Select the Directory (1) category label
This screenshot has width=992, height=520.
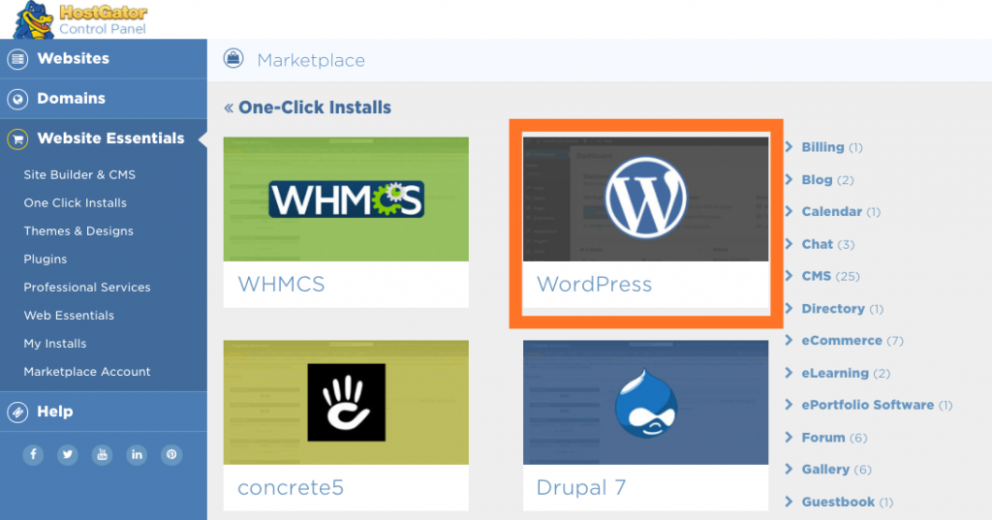[843, 309]
